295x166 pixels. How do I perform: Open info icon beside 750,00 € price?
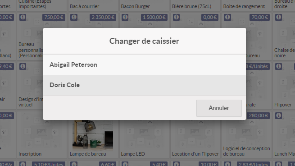[x=23, y=17]
